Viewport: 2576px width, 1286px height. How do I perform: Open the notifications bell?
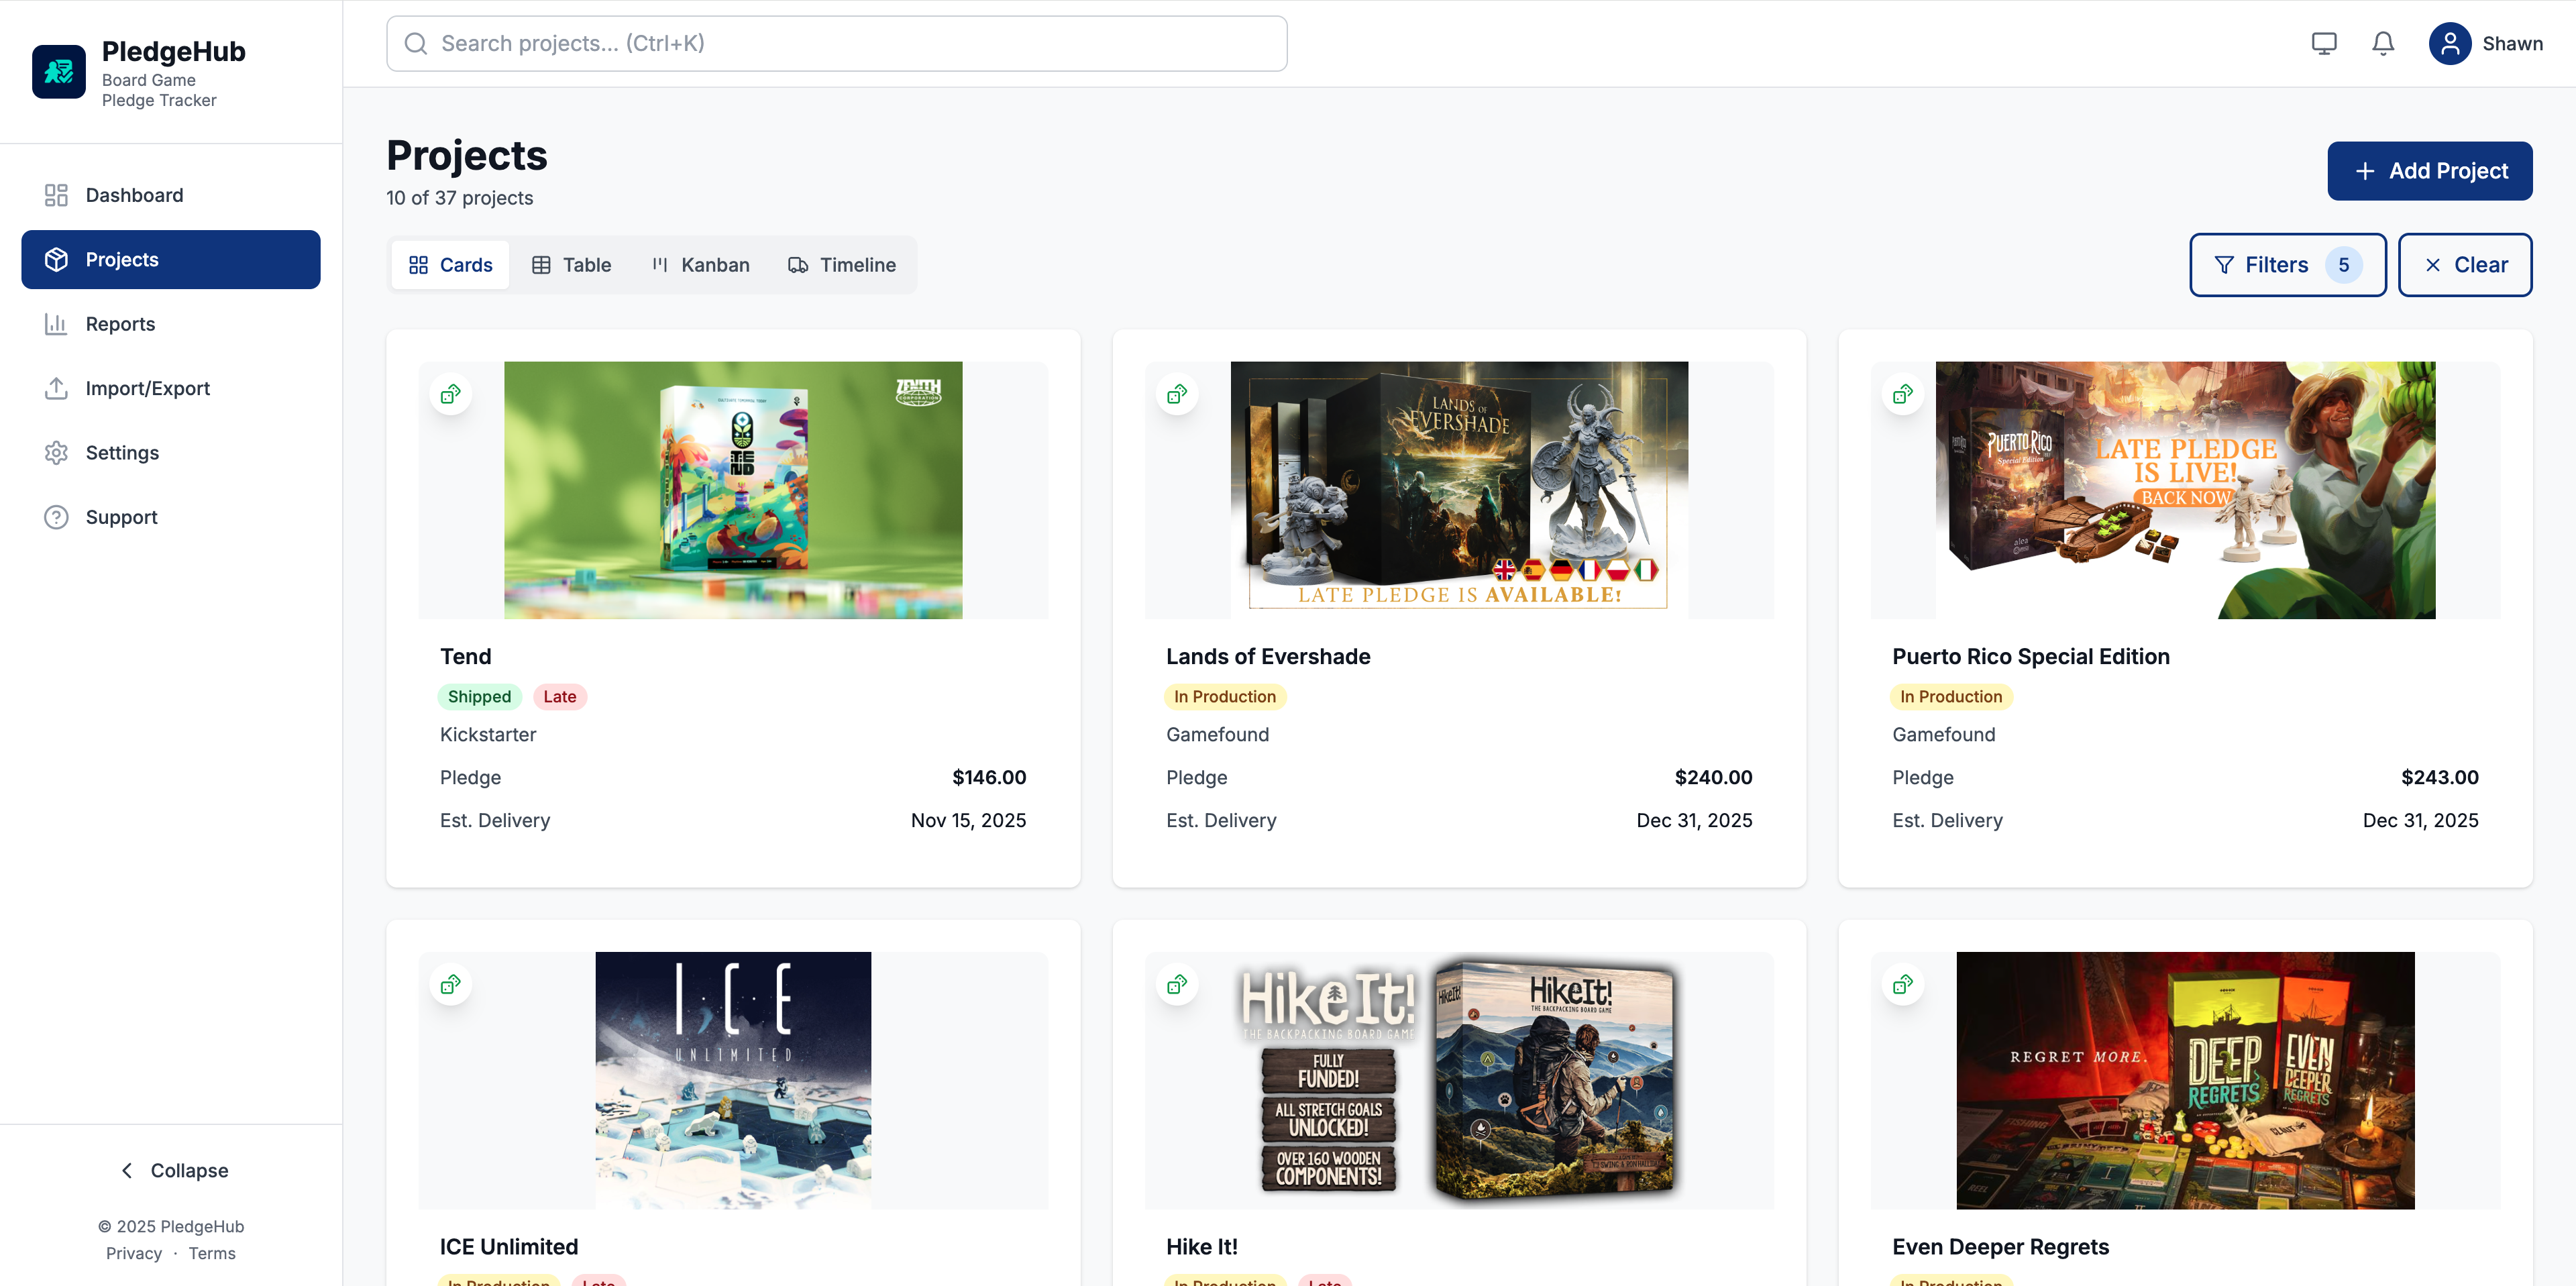pyautogui.click(x=2383, y=43)
